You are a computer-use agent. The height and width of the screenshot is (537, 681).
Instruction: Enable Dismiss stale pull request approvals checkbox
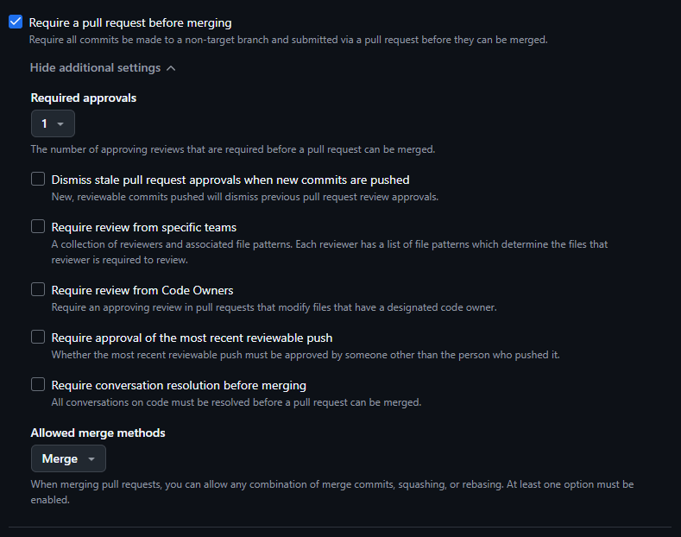38,180
